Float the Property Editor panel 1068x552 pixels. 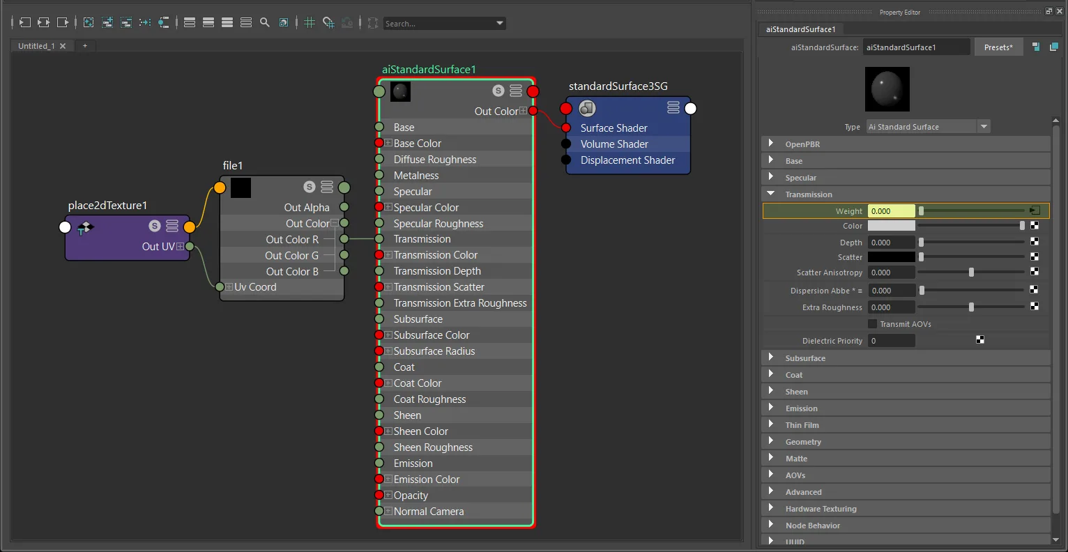(1048, 11)
